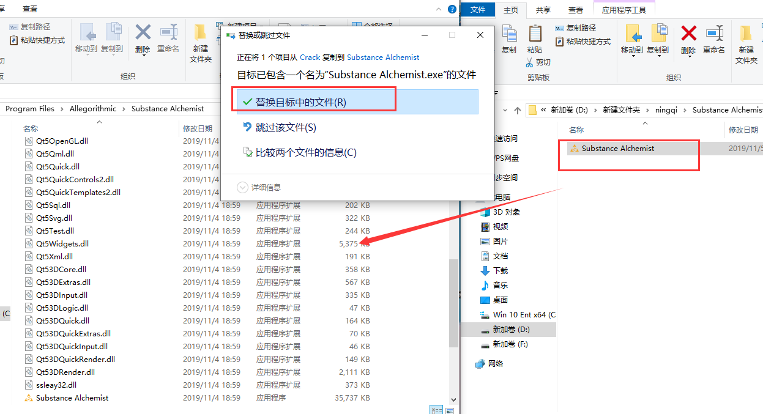Choose 替换目标中的文件(R) option
763x414 pixels.
(x=300, y=102)
